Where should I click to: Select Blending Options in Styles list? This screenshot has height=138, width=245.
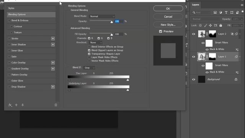31,15
